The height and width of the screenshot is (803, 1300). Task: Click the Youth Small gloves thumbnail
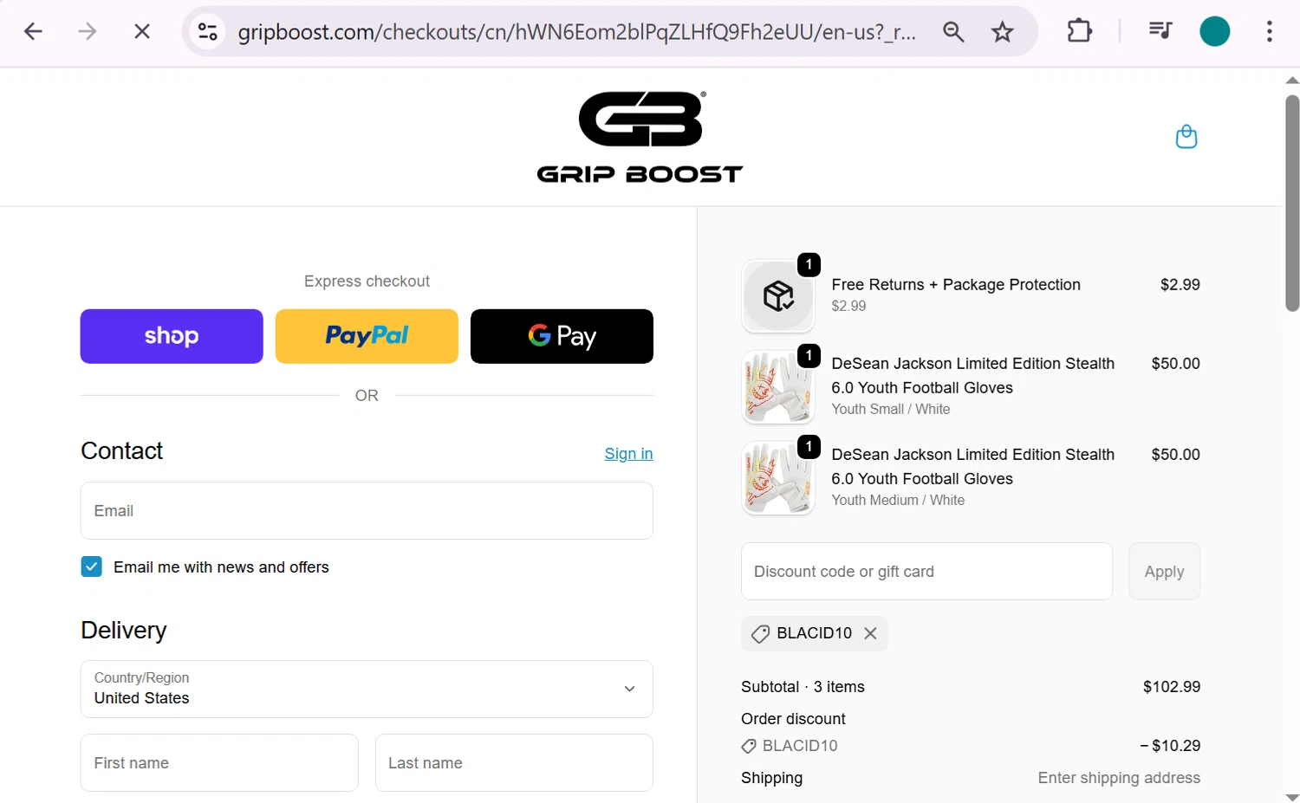pyautogui.click(x=778, y=387)
